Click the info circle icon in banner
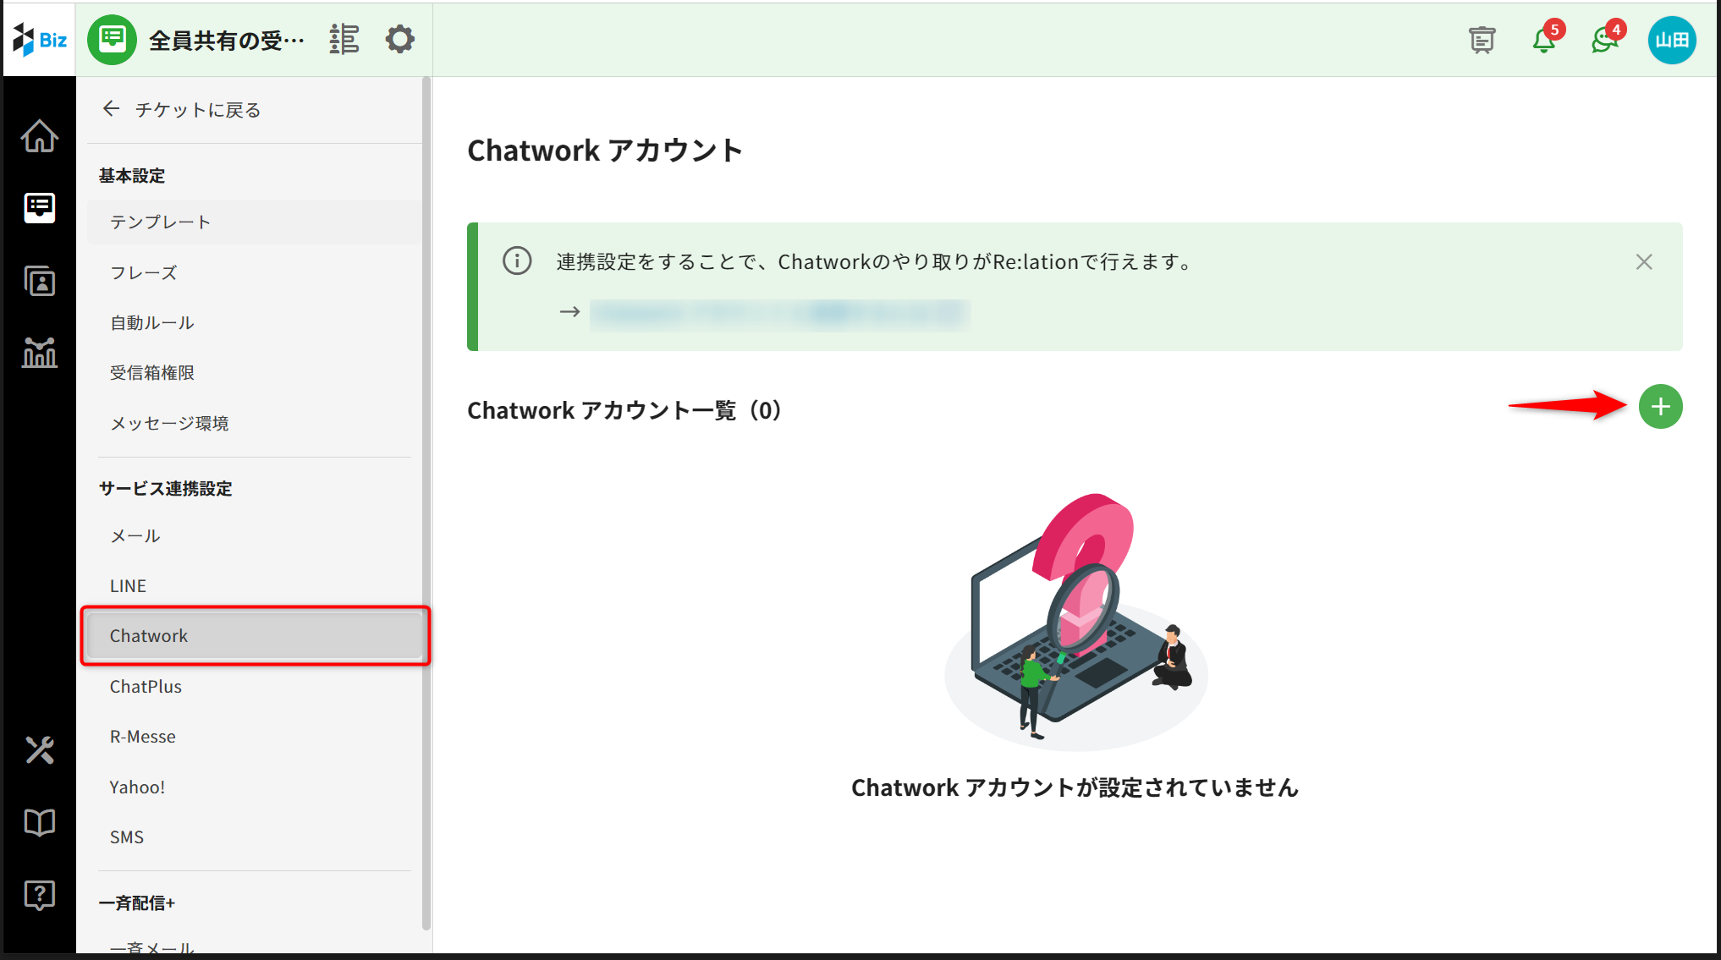Image resolution: width=1721 pixels, height=960 pixels. tap(517, 261)
